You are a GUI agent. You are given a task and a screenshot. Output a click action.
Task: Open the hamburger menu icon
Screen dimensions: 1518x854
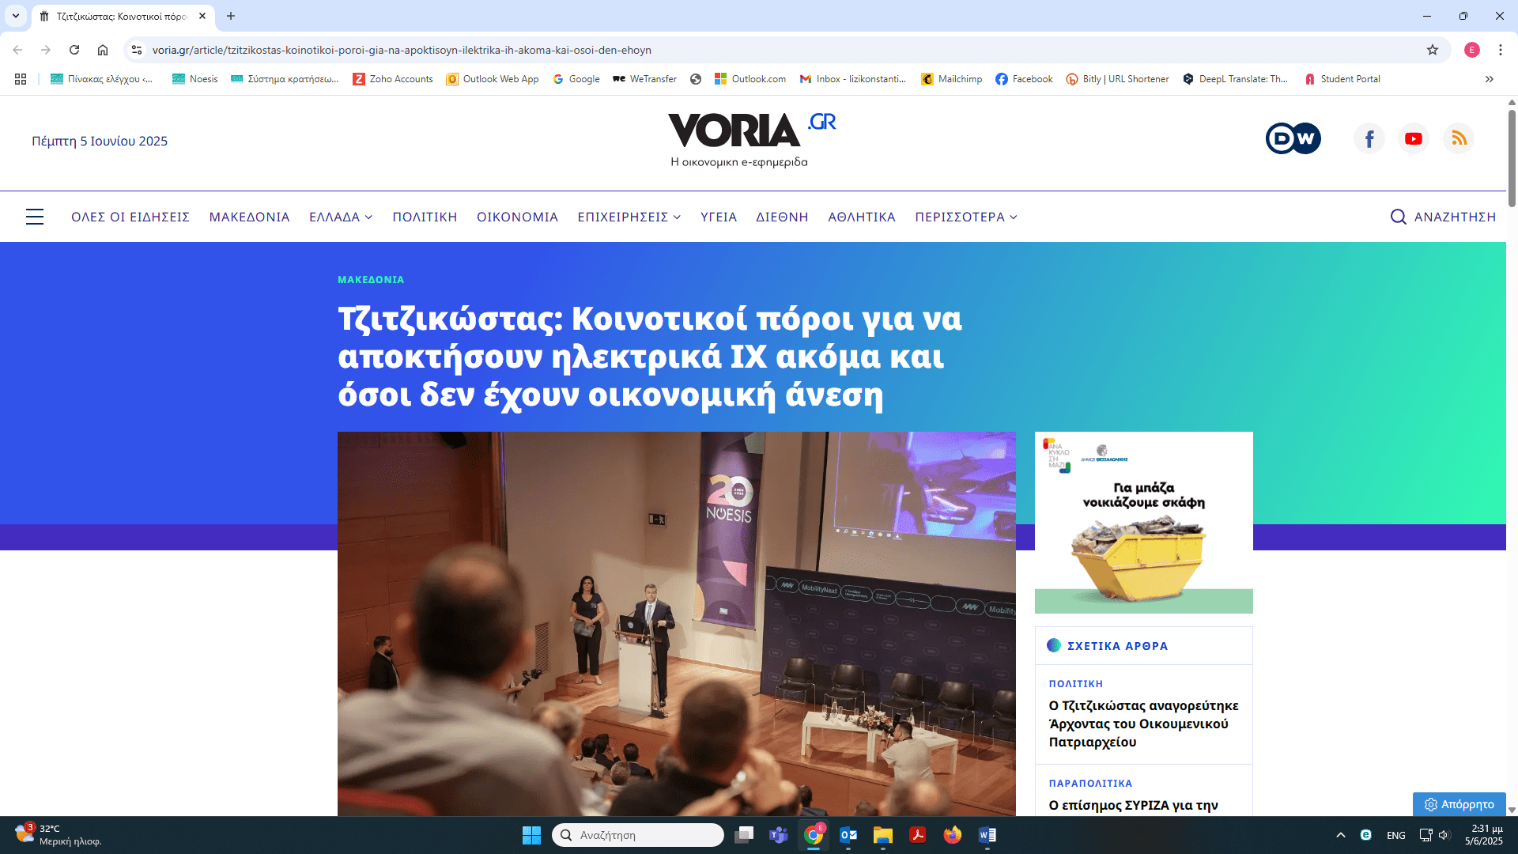click(35, 217)
